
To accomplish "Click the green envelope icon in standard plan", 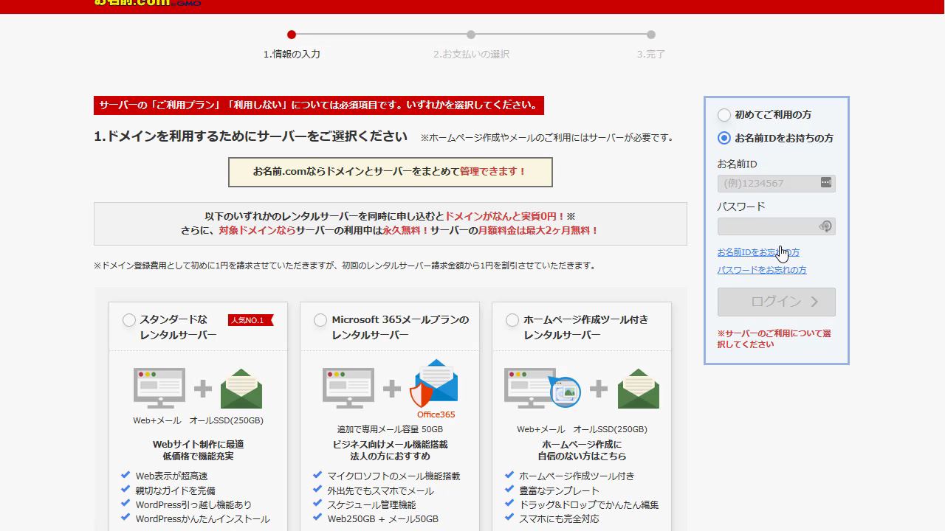I will tap(241, 389).
